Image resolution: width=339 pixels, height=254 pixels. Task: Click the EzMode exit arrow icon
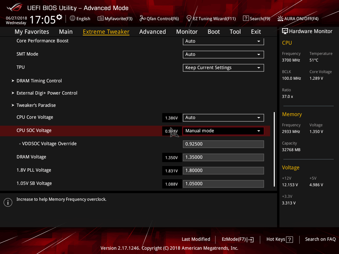(251, 239)
